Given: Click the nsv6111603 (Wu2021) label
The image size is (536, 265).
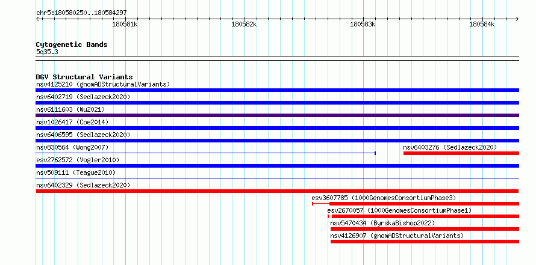Looking at the screenshot, I should (x=70, y=109).
